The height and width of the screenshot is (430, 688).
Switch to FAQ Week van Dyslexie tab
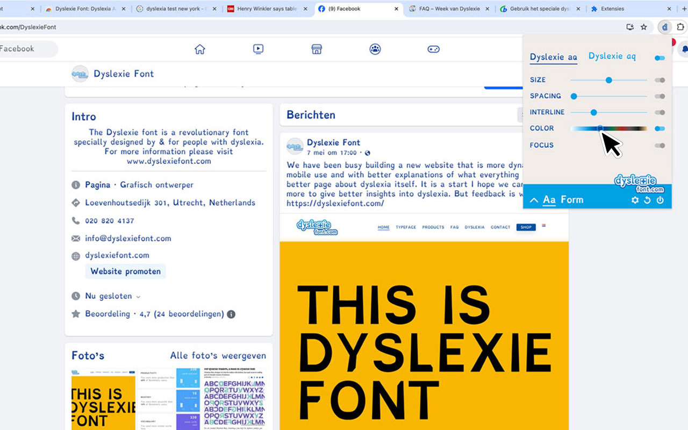coord(449,9)
